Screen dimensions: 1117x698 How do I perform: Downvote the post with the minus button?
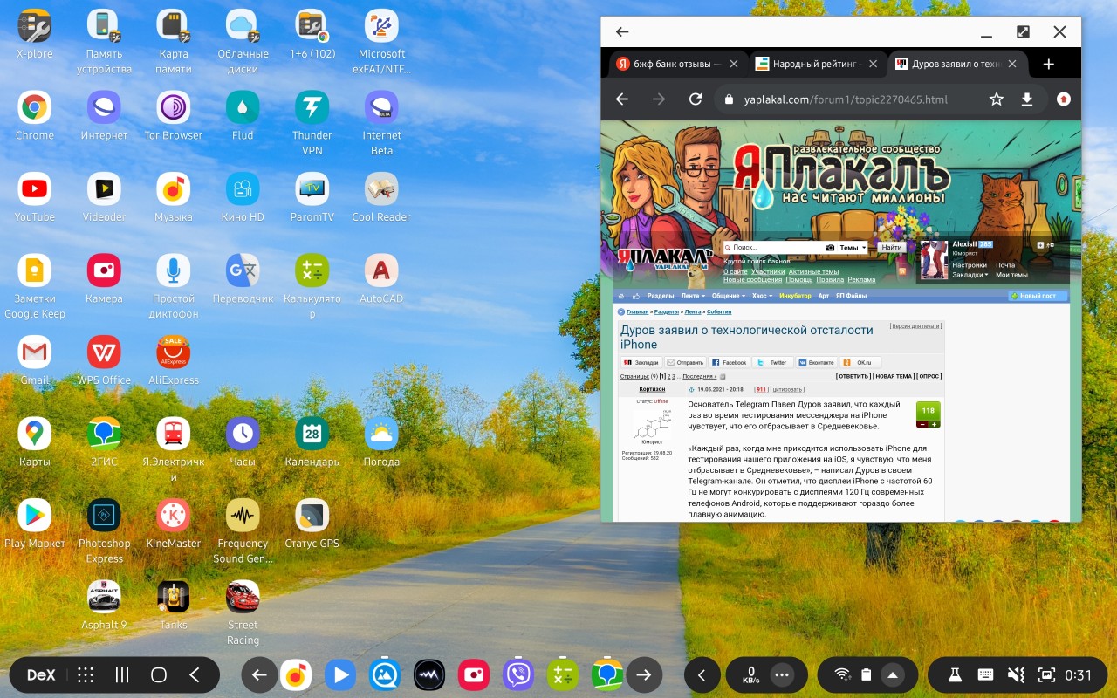922,424
